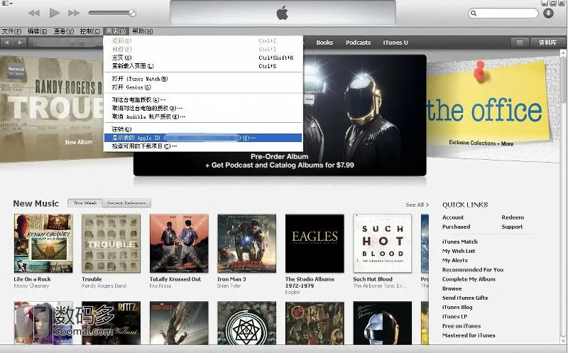The image size is (568, 353).
Task: Open Account quick link
Action: pos(453,217)
